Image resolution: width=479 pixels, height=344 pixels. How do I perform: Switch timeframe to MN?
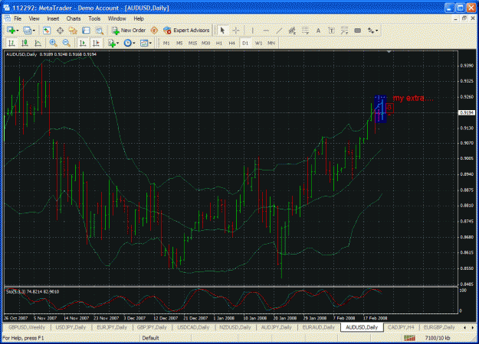(x=271, y=43)
